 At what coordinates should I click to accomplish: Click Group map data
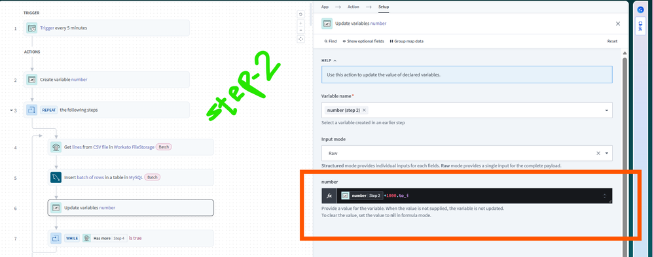click(x=407, y=41)
